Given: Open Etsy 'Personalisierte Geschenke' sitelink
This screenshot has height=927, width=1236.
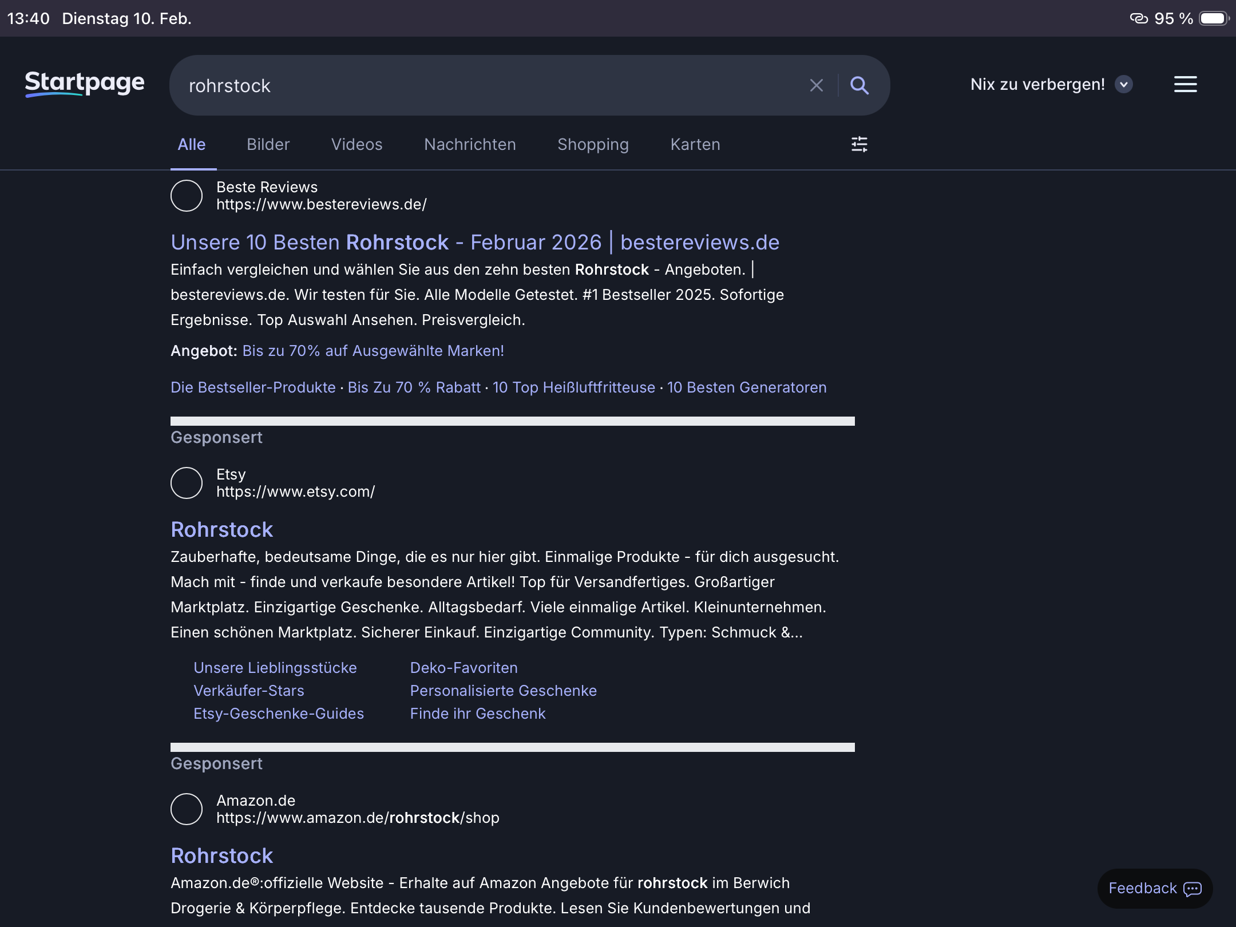Looking at the screenshot, I should (x=503, y=691).
